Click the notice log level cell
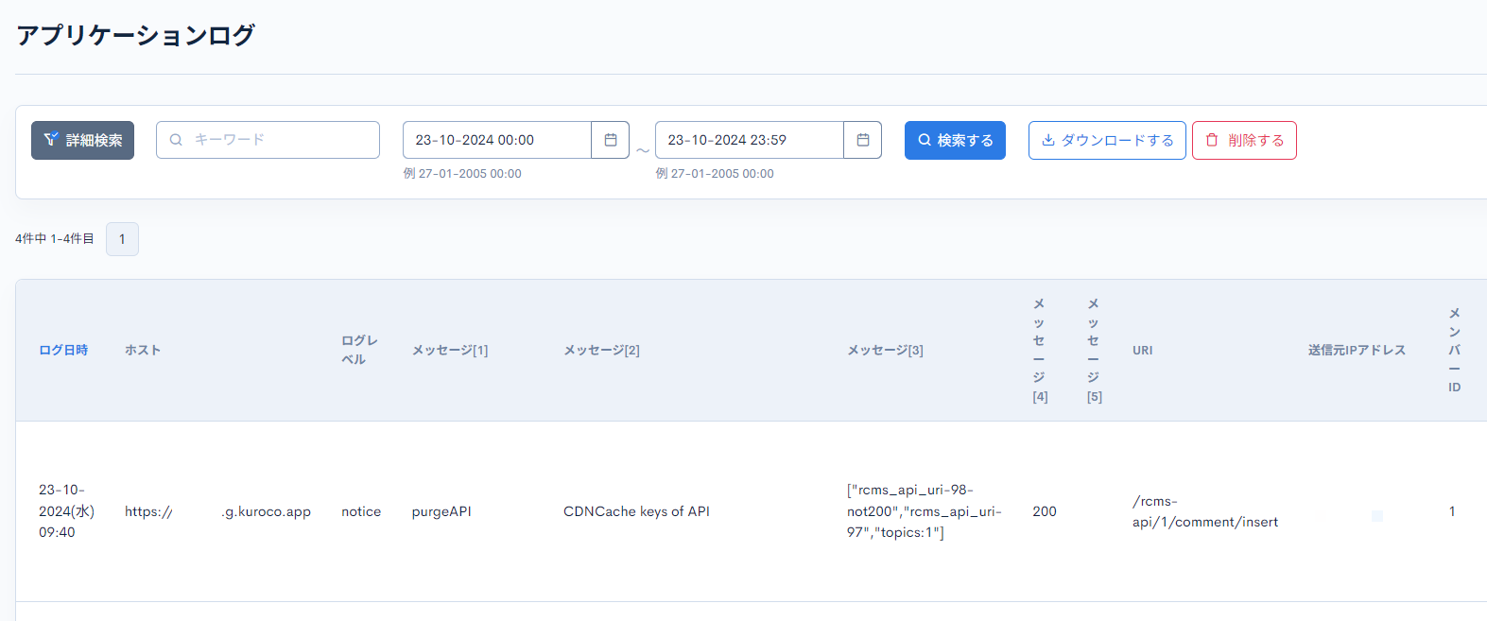This screenshot has height=621, width=1487. pos(361,511)
